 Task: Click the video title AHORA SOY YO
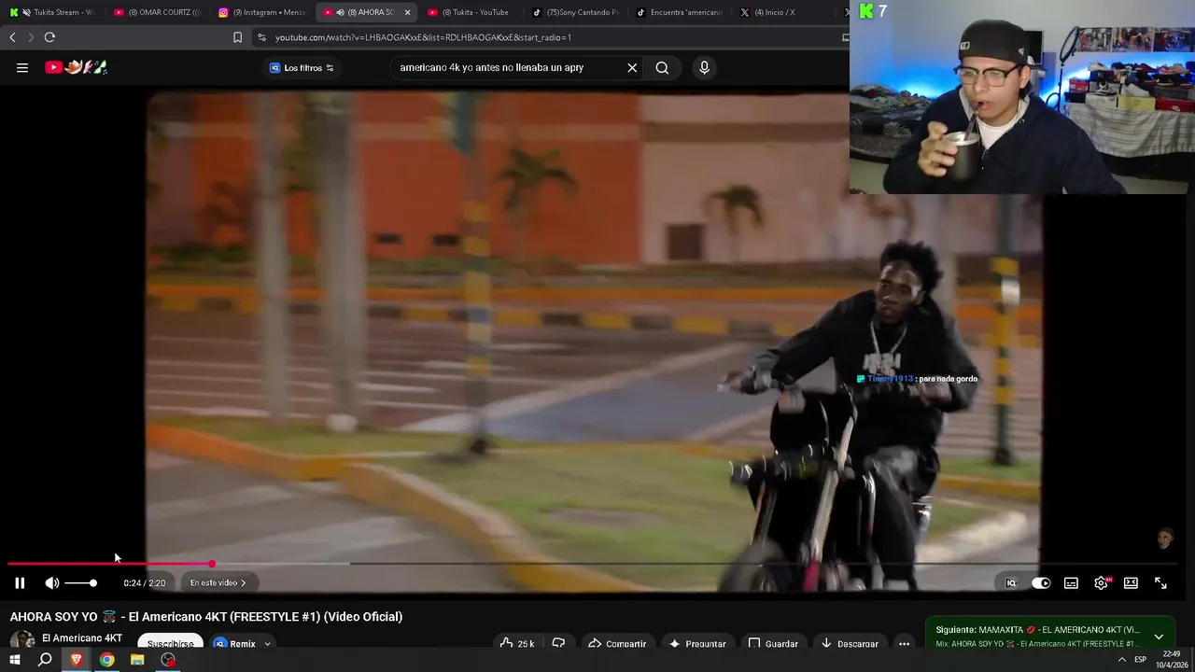click(x=206, y=616)
